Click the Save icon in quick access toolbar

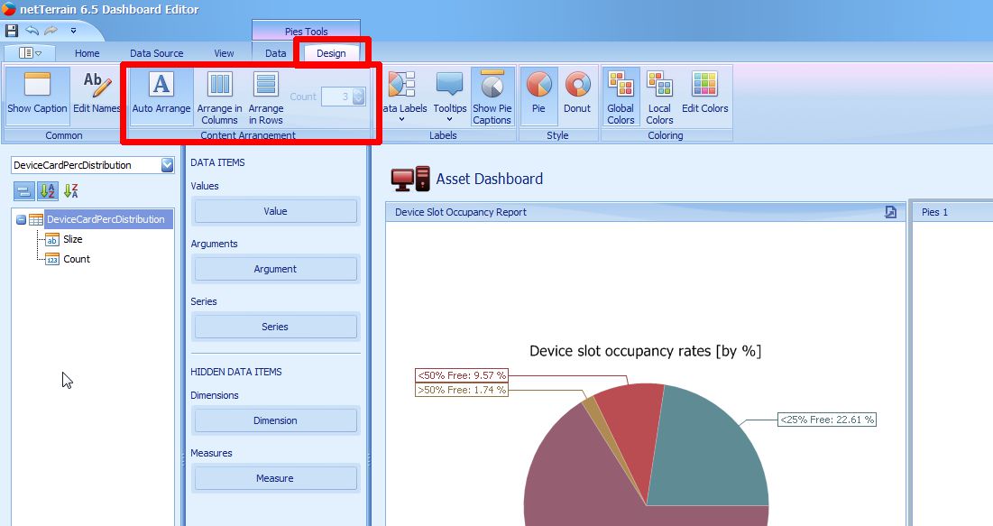tap(12, 31)
